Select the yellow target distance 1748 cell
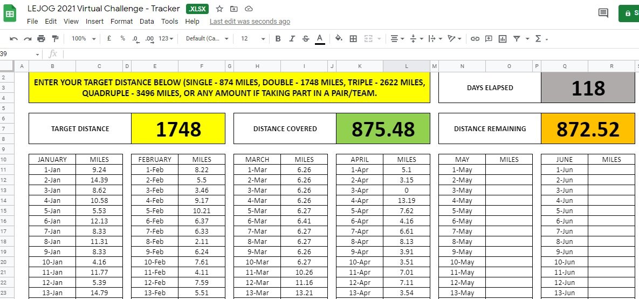This screenshot has height=299, width=639. pyautogui.click(x=178, y=128)
